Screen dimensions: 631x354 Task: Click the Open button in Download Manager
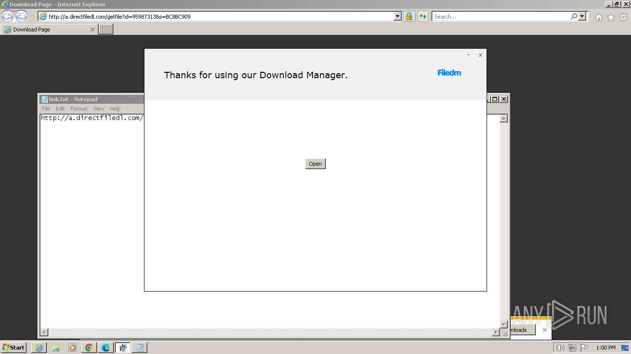click(315, 164)
